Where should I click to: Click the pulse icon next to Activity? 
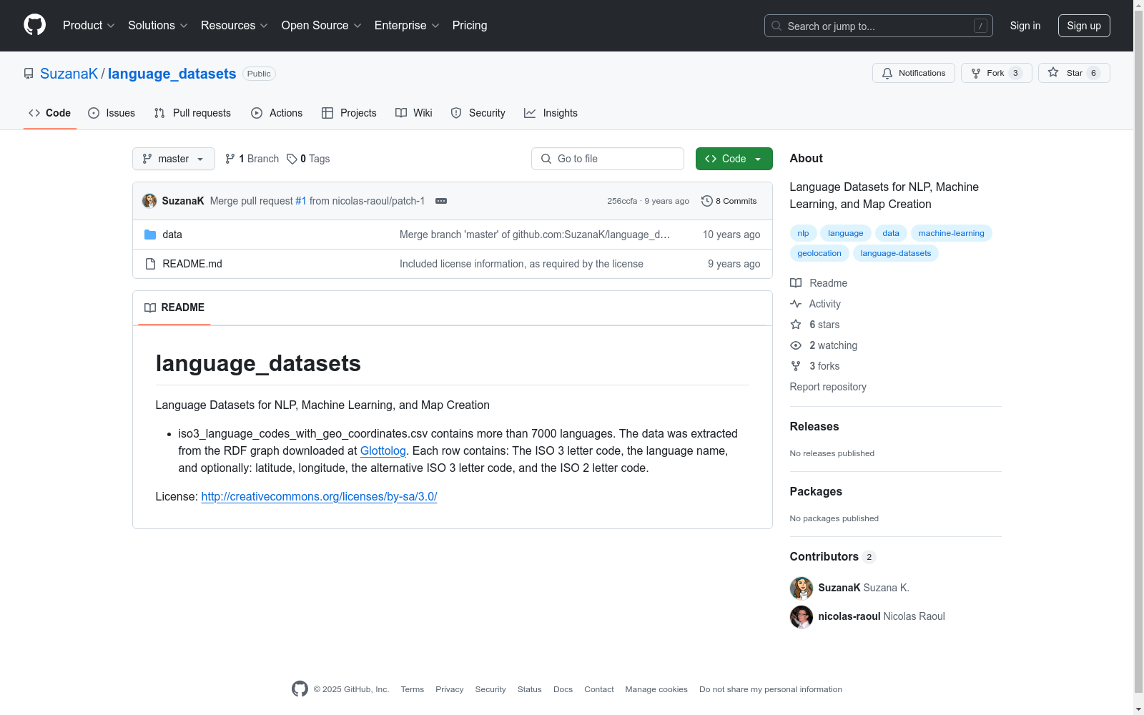[796, 304]
